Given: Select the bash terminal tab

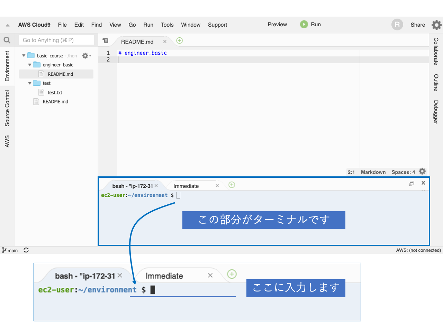Looking at the screenshot, I should pos(132,186).
